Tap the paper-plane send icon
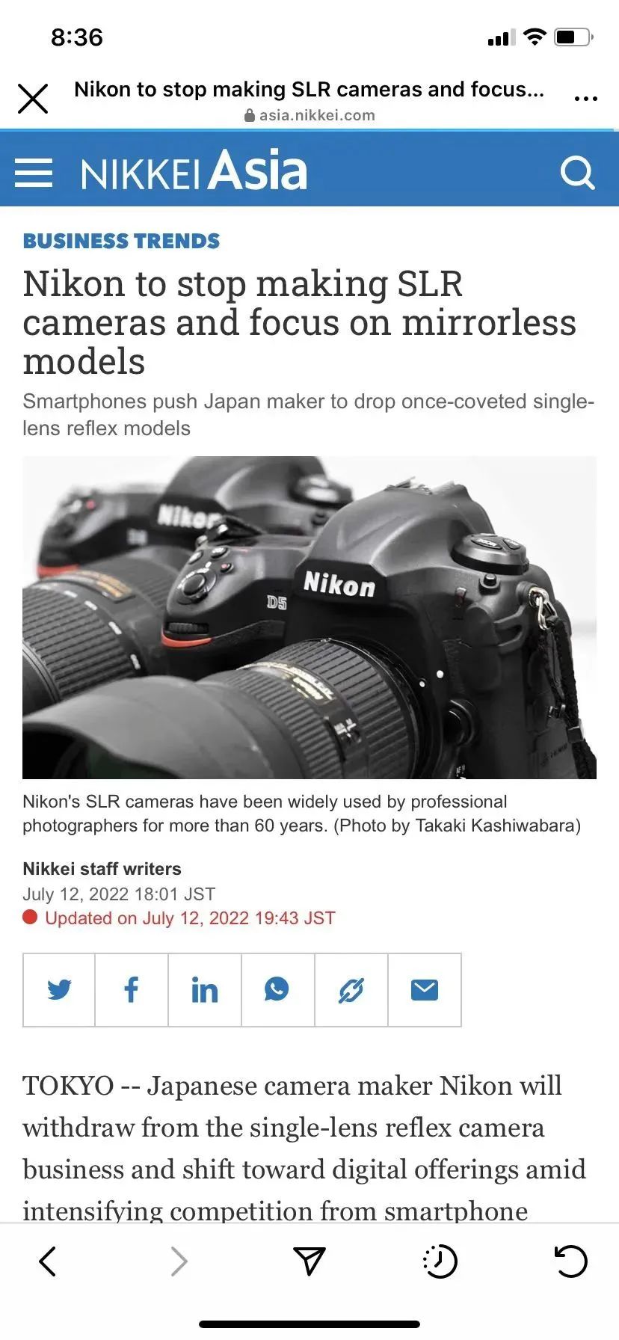This screenshot has width=619, height=1340. (x=309, y=1261)
